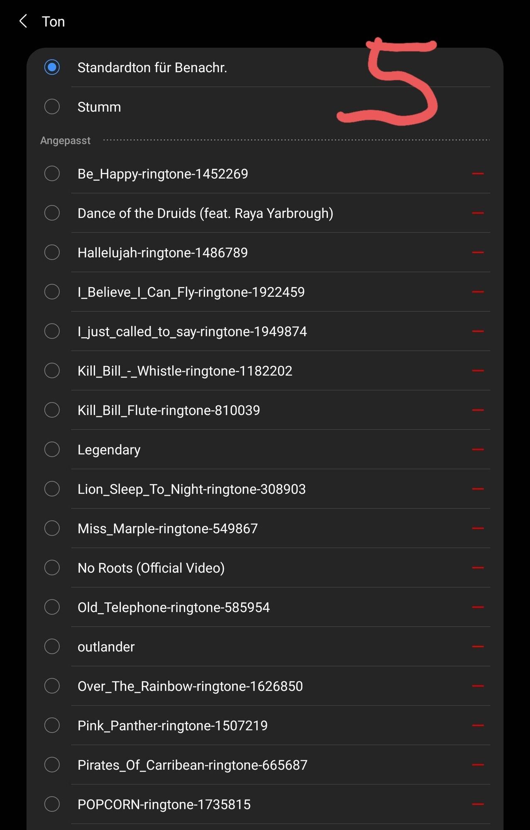Delete outlander tone with minus icon
Viewport: 530px width, 830px height.
click(x=478, y=647)
